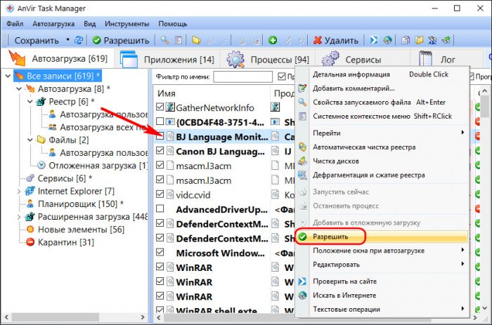Screen dimensions: 492x325
Task: Choose Проверить на сайте menu entry
Action: [344, 281]
